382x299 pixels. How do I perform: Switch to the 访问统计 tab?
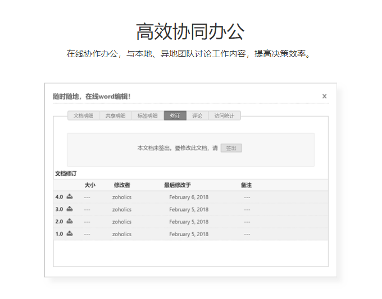[x=224, y=116]
